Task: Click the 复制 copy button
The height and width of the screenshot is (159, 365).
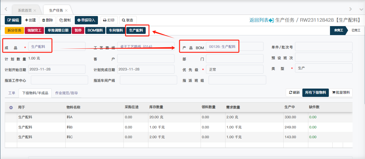Action: click(x=65, y=20)
